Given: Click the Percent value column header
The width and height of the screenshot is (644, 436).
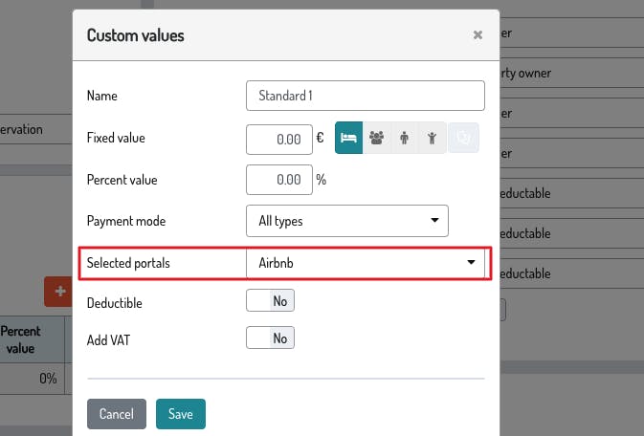Looking at the screenshot, I should point(21,339).
